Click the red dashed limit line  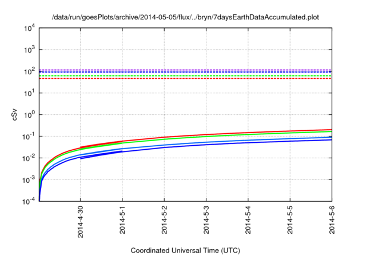click(185, 78)
